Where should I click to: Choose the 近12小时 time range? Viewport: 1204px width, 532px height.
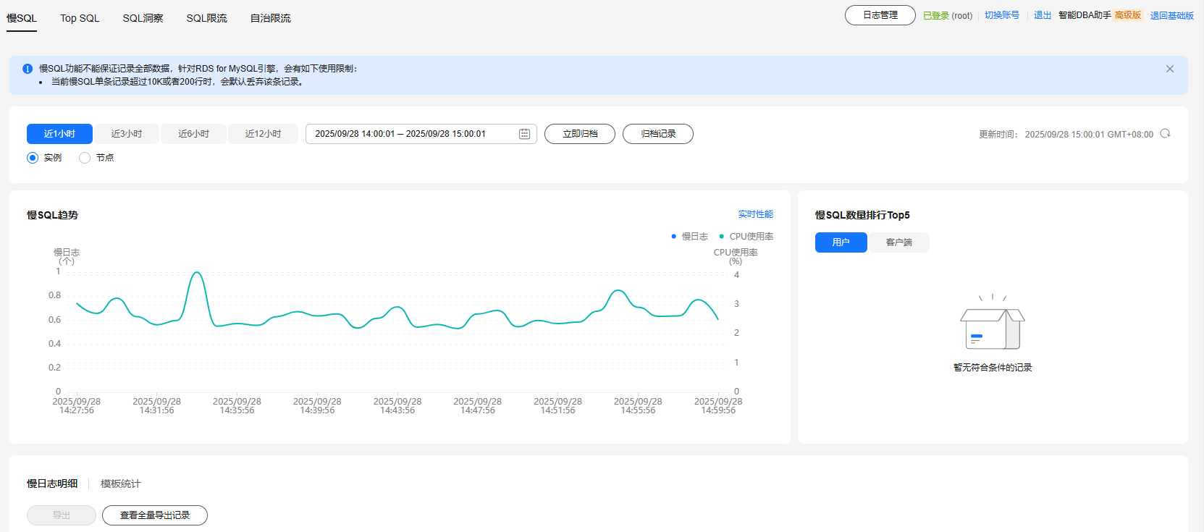point(263,134)
